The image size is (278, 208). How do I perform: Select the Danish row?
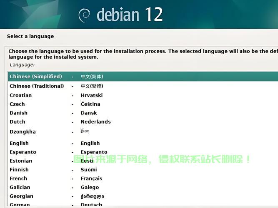click(143, 113)
